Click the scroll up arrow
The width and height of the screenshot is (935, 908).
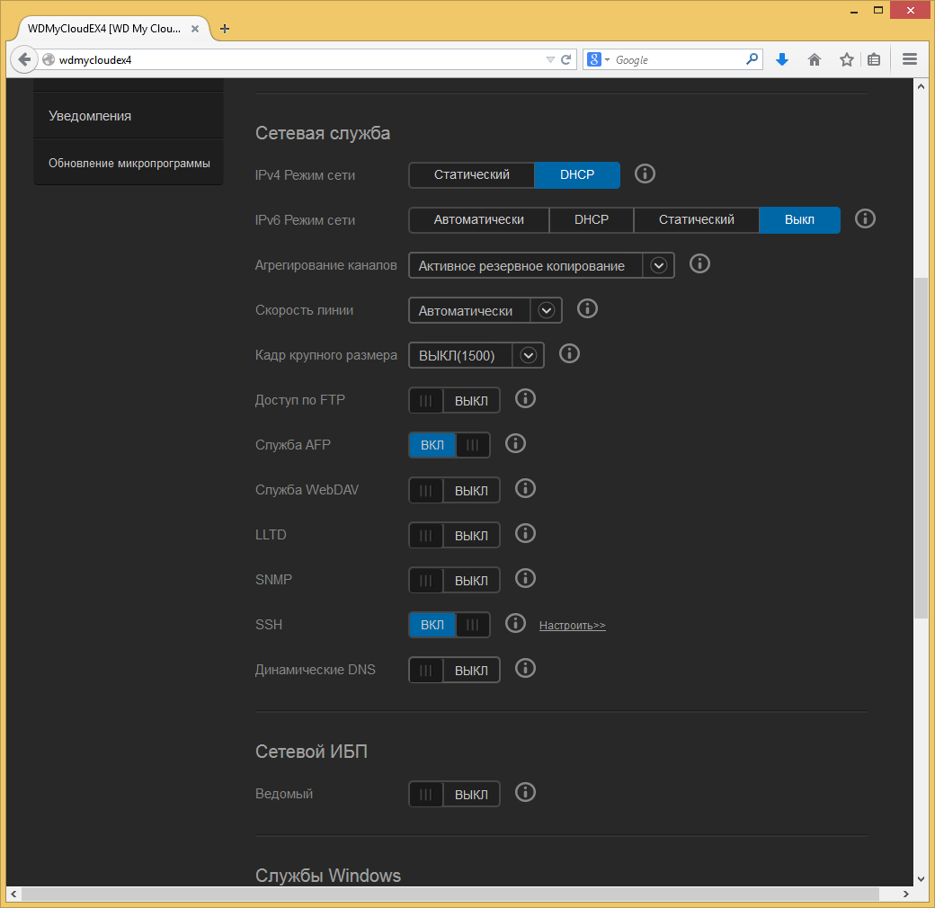(x=921, y=86)
